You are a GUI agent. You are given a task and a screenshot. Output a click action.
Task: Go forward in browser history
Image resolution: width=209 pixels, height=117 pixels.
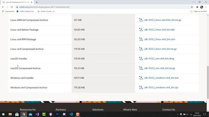point(7,7)
